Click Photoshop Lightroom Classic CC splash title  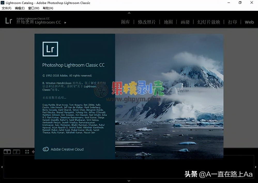point(73,65)
